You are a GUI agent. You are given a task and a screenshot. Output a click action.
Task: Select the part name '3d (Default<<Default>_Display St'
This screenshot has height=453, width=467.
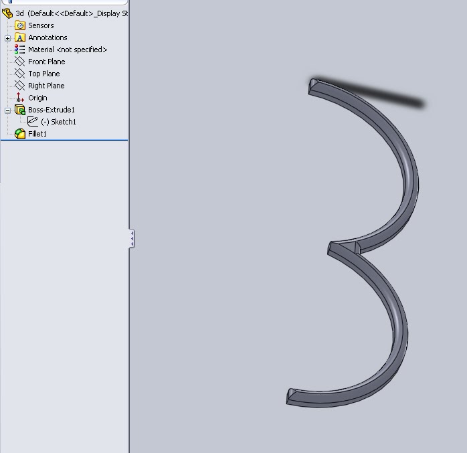pyautogui.click(x=72, y=13)
